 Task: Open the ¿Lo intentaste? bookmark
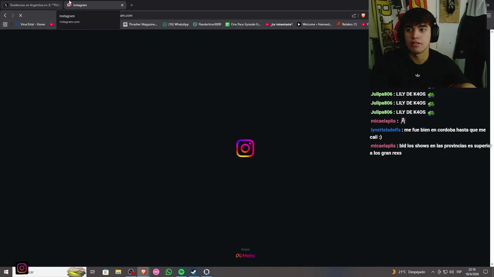click(x=279, y=24)
